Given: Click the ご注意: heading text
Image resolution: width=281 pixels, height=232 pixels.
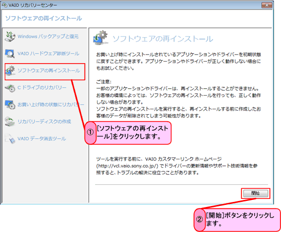Looking at the screenshot, I should pos(104,82).
